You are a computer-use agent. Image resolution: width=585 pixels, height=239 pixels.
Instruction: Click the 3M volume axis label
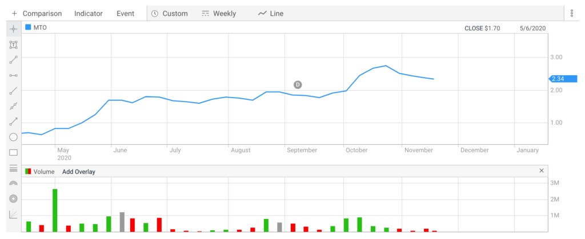tap(555, 183)
